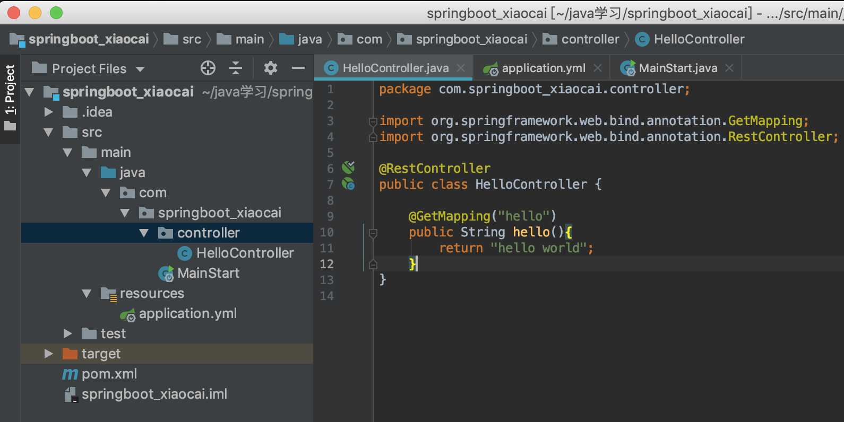Screen dimensions: 844x422
Task: Close the MainStart.java tab
Action: [x=729, y=68]
